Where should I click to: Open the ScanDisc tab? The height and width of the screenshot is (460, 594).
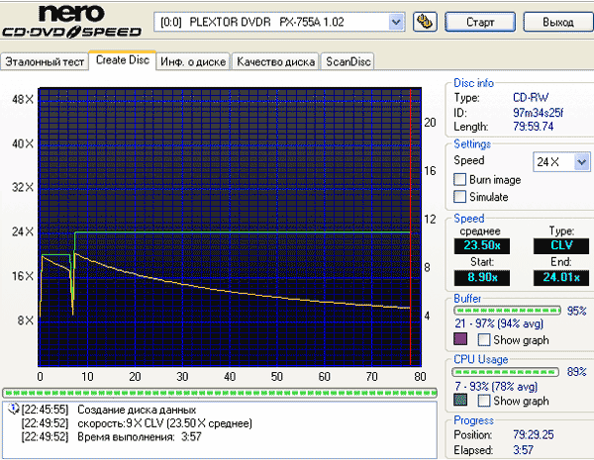(x=347, y=61)
